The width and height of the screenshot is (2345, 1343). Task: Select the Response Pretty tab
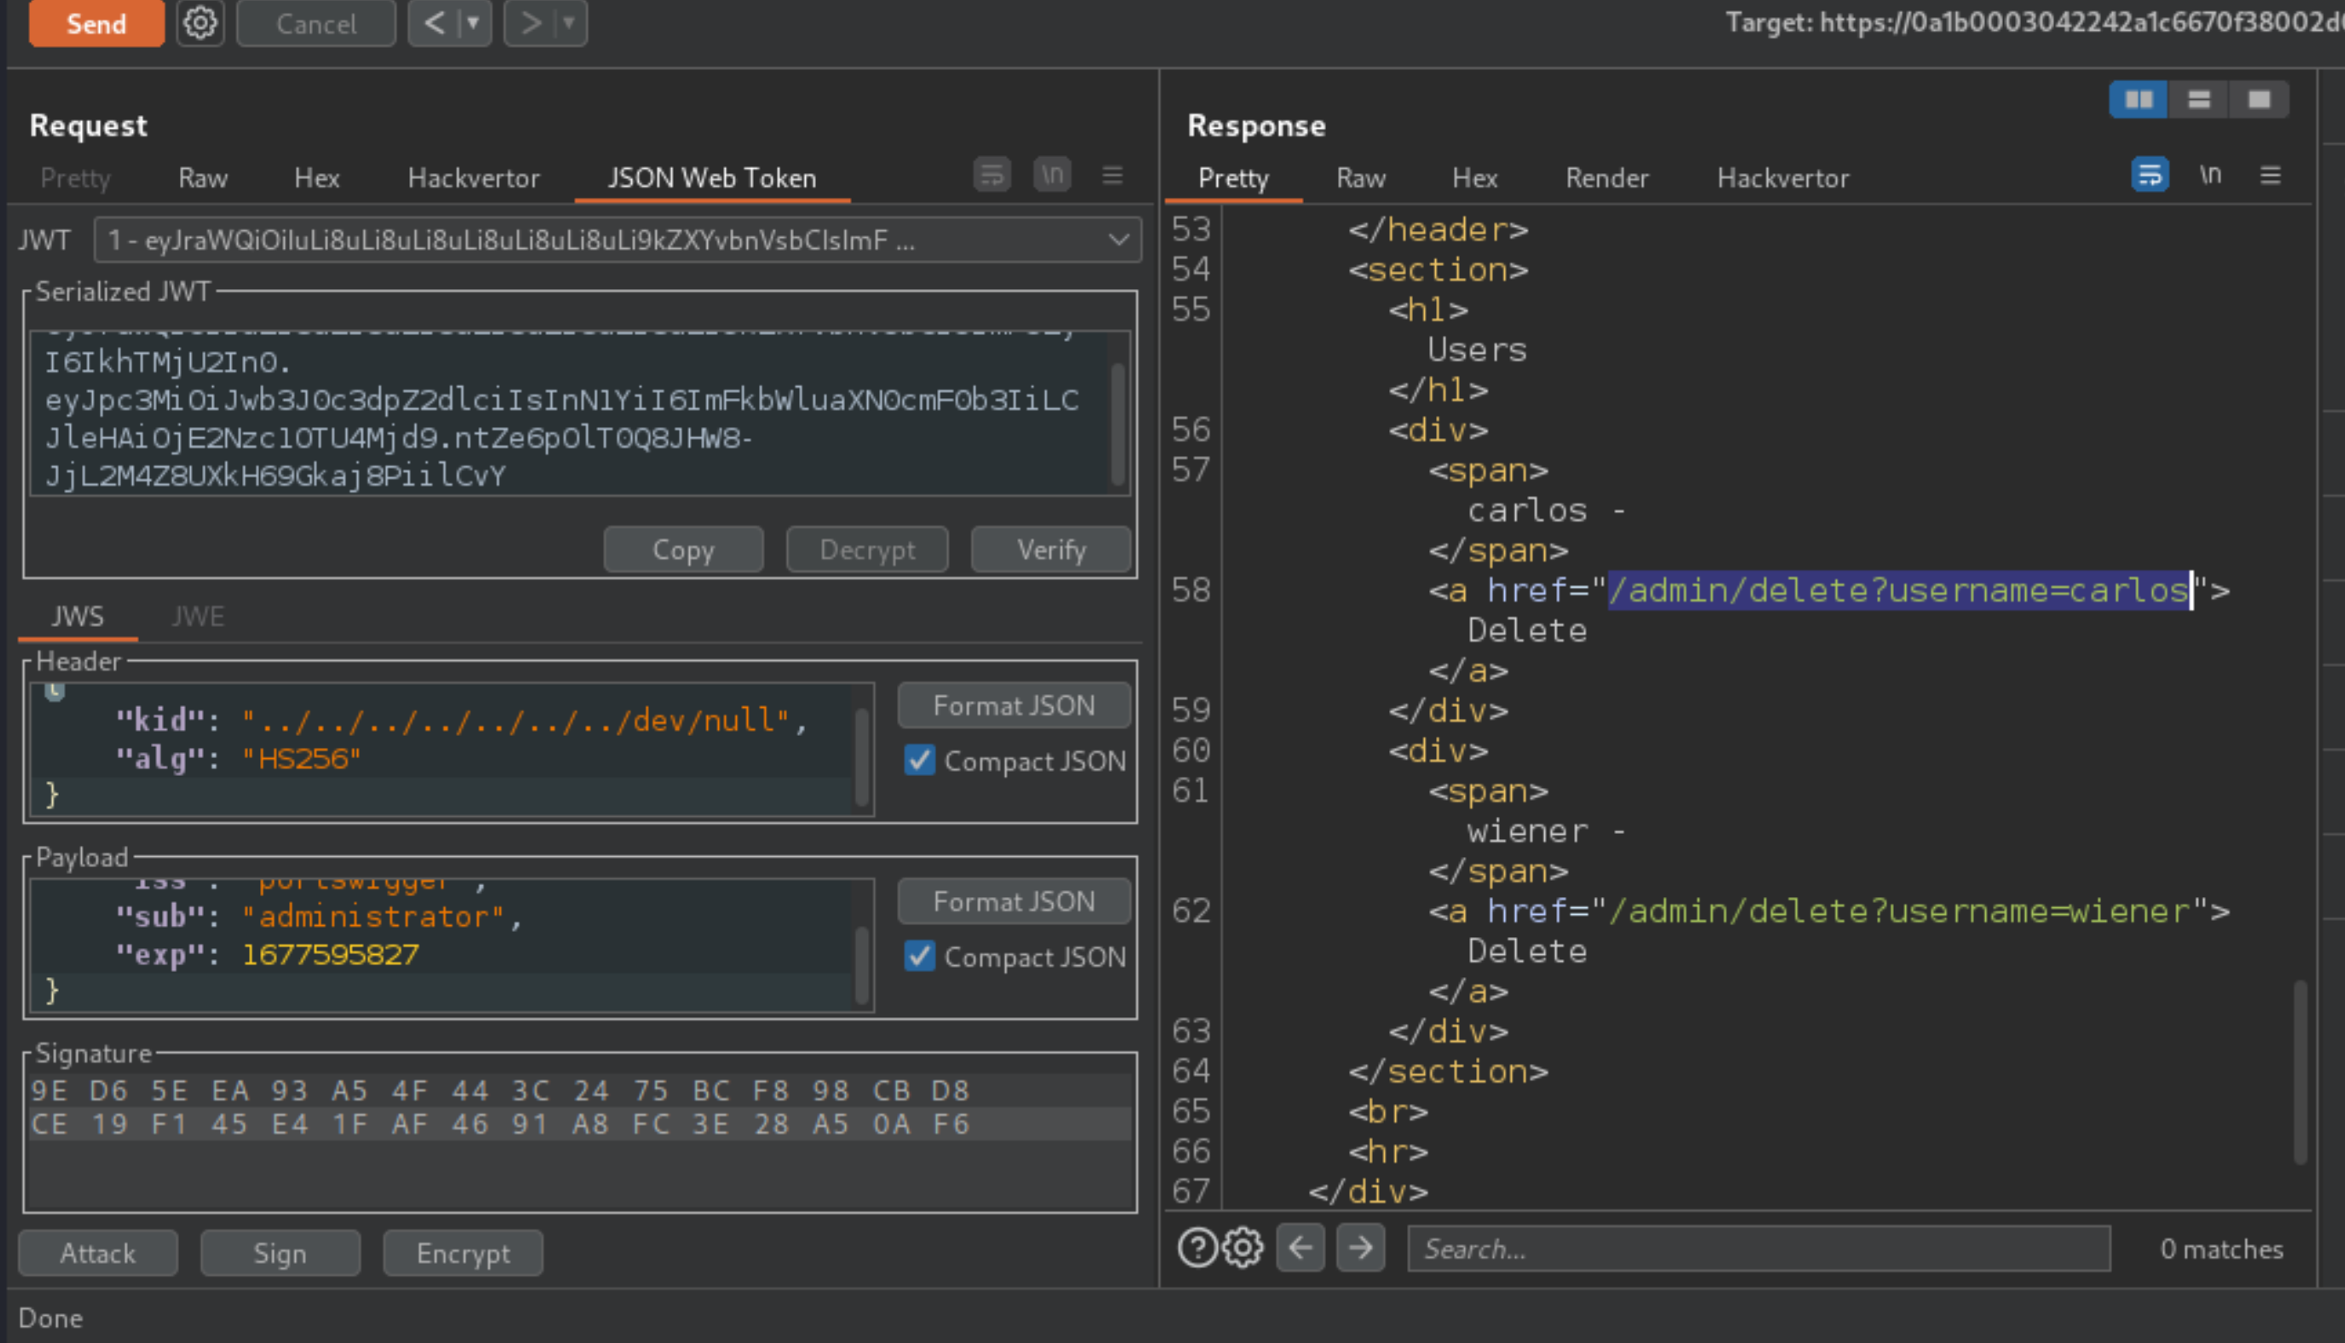pos(1234,177)
